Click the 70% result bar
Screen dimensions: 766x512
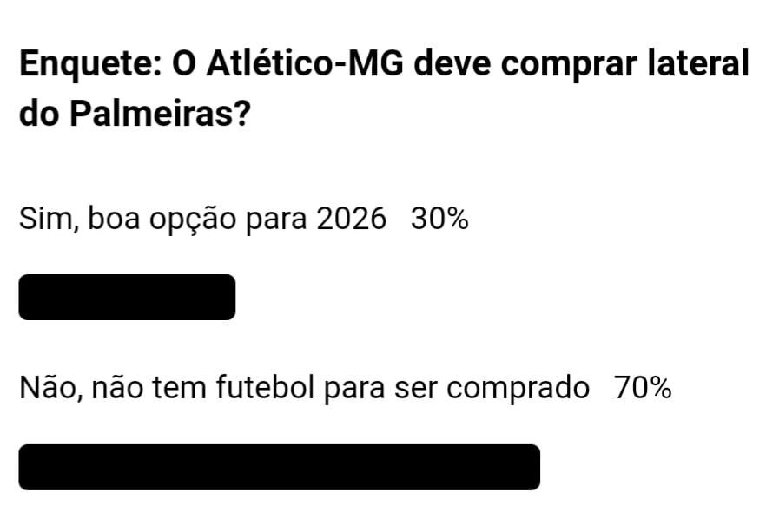[279, 467]
